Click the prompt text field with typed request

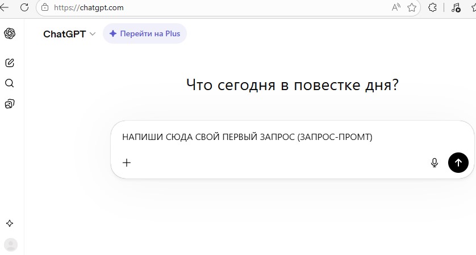pos(247,137)
